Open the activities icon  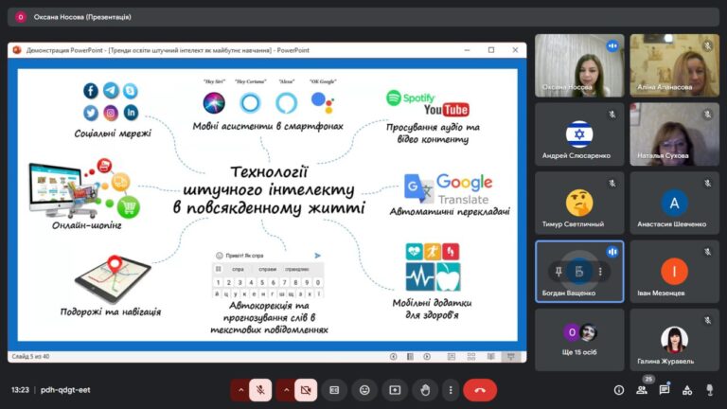[x=687, y=390]
